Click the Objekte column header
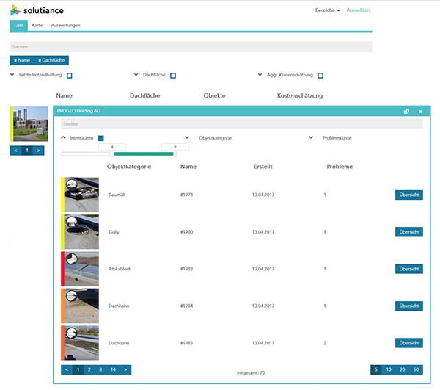 (x=215, y=95)
